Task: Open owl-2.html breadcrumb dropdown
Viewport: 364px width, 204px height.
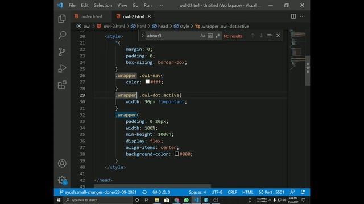Action: point(114,27)
